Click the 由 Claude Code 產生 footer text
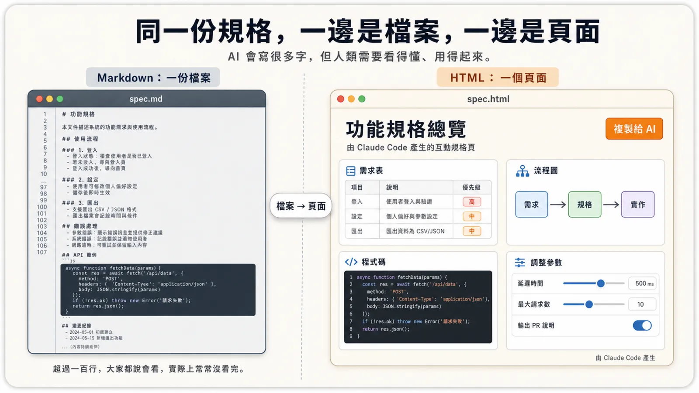 pyautogui.click(x=625, y=358)
